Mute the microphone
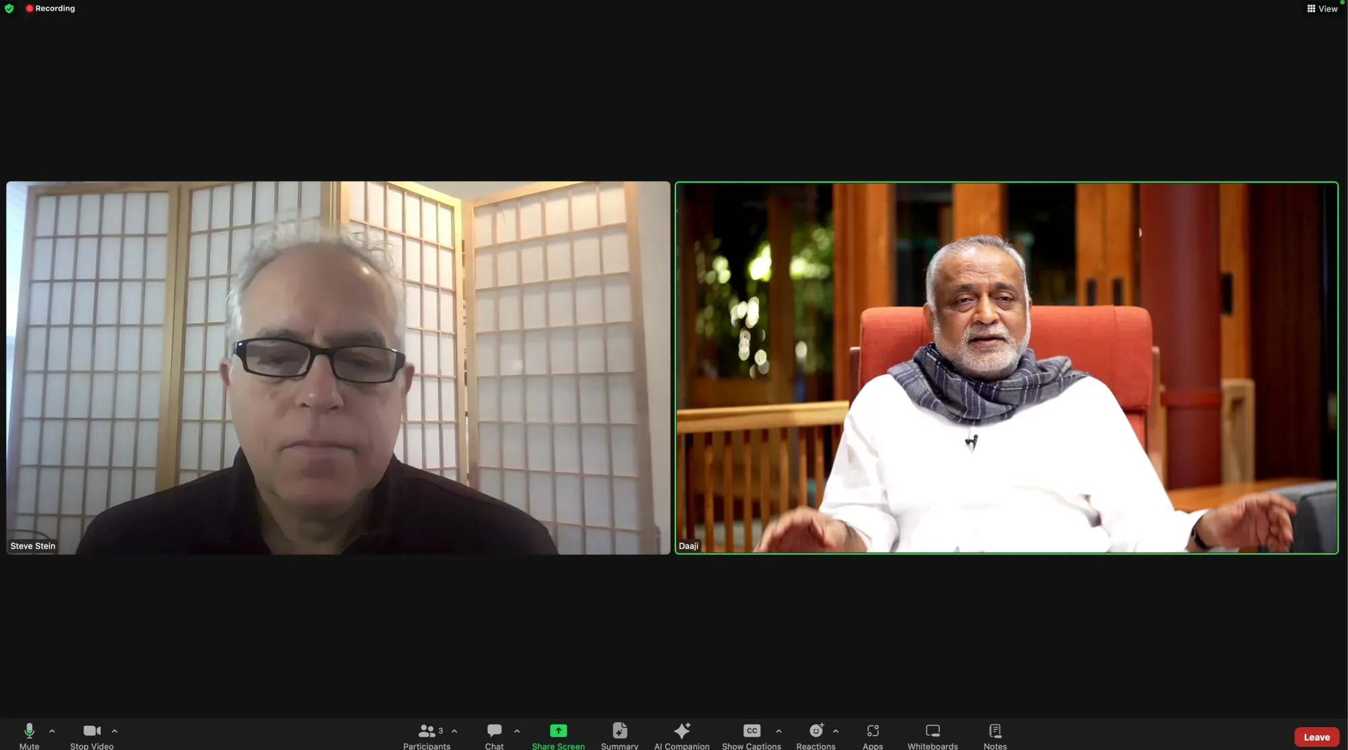 [x=29, y=735]
